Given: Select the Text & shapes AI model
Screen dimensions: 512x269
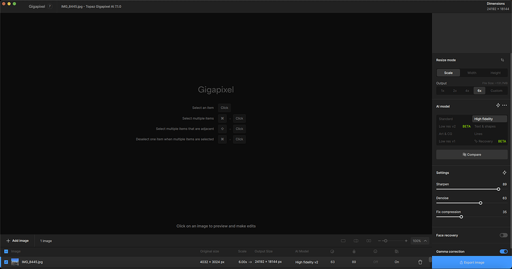Looking at the screenshot, I should click(x=490, y=126).
